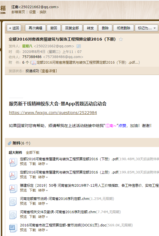Open 设置 link in header
This screenshot has width=159, height=236.
[32, 12]
